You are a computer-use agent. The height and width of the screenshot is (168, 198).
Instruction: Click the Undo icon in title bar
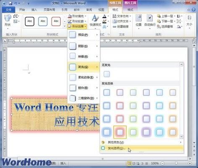click(x=15, y=3)
